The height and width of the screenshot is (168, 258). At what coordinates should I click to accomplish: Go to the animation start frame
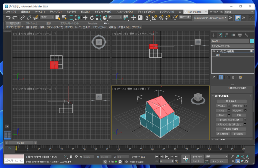pyautogui.click(x=156, y=156)
